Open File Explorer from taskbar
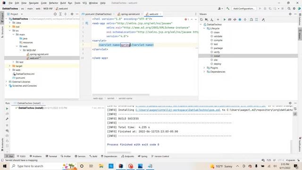The image size is (302, 170). tap(101, 166)
